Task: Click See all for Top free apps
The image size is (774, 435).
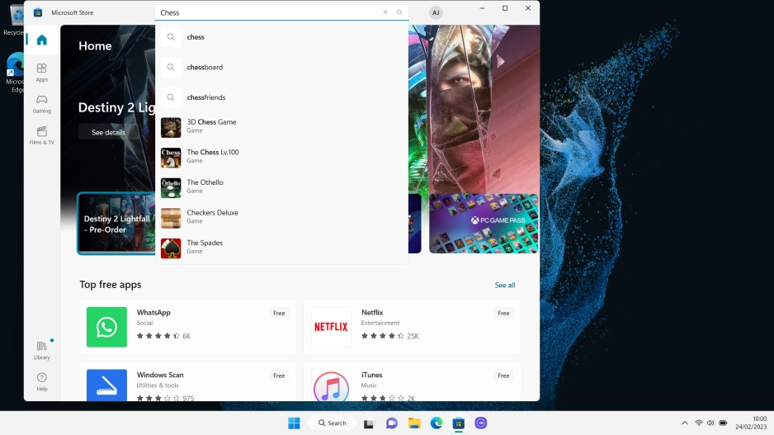Action: [504, 285]
